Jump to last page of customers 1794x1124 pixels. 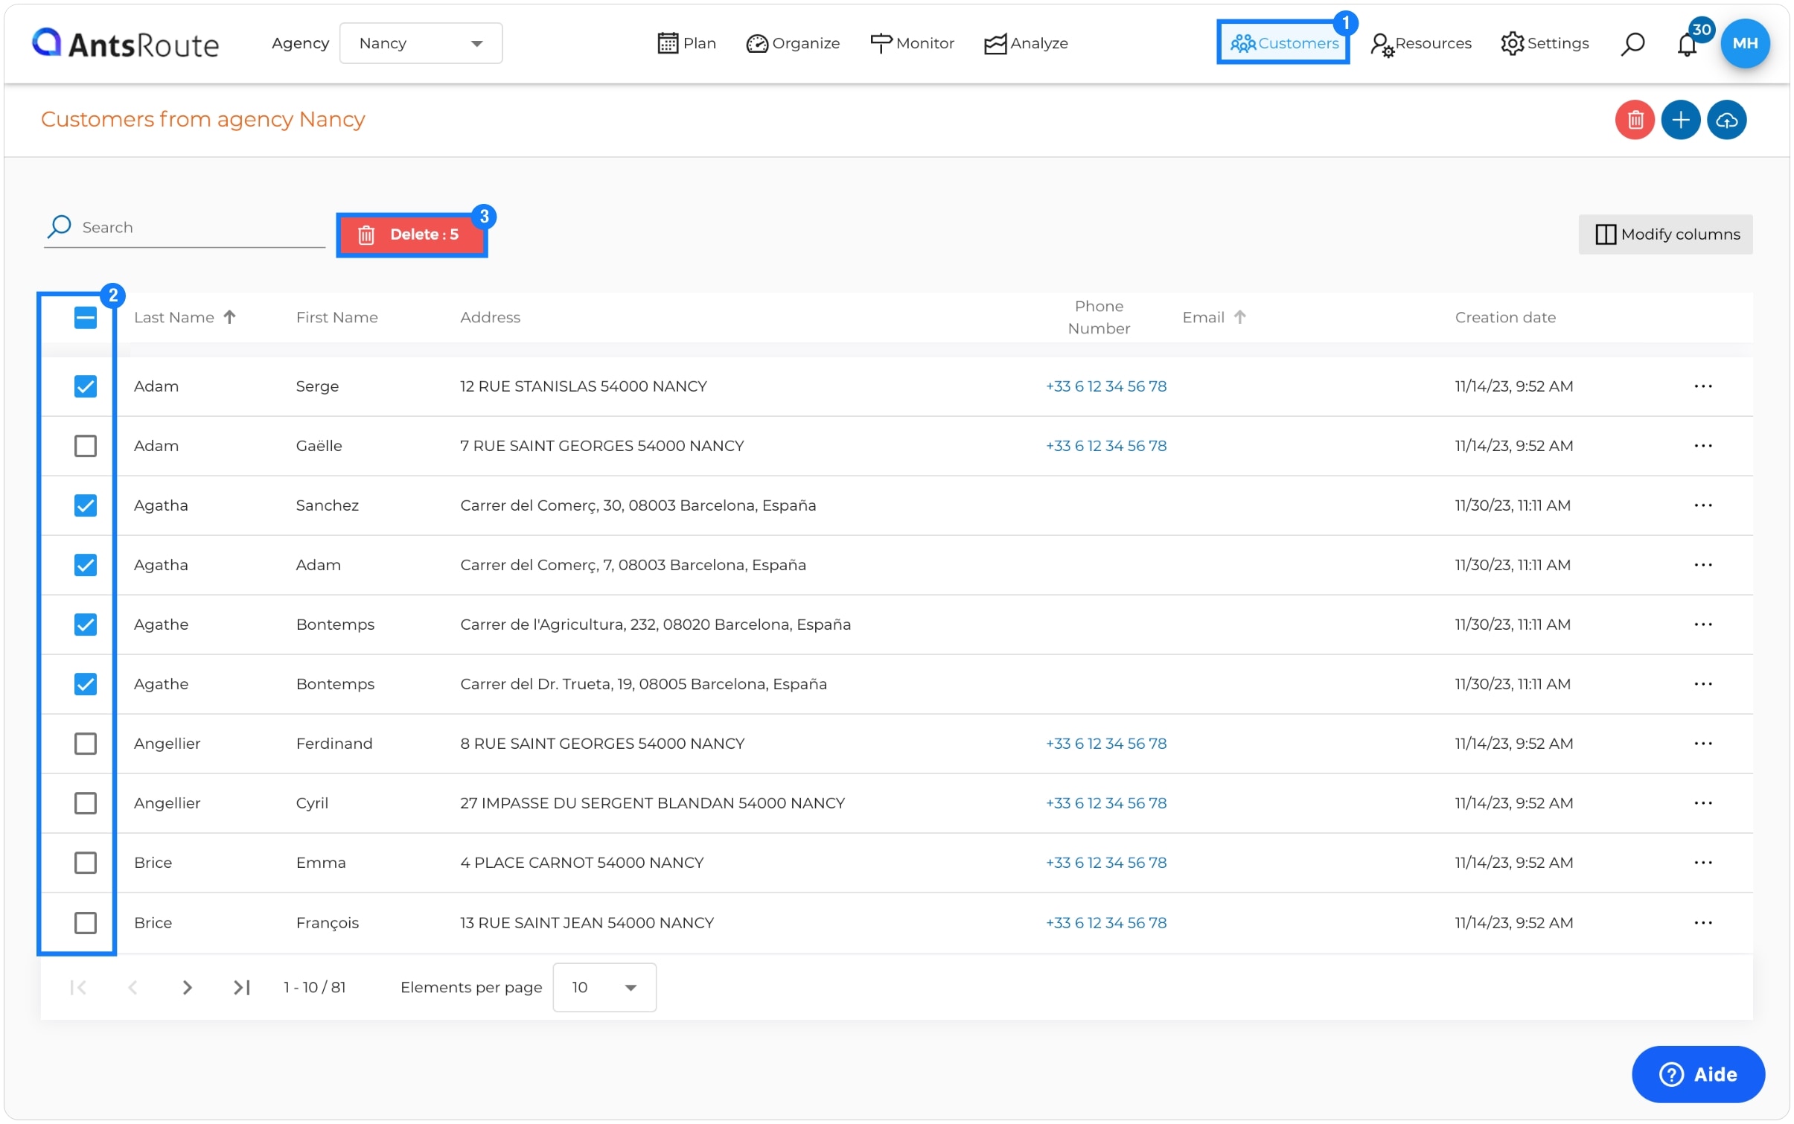coord(241,988)
